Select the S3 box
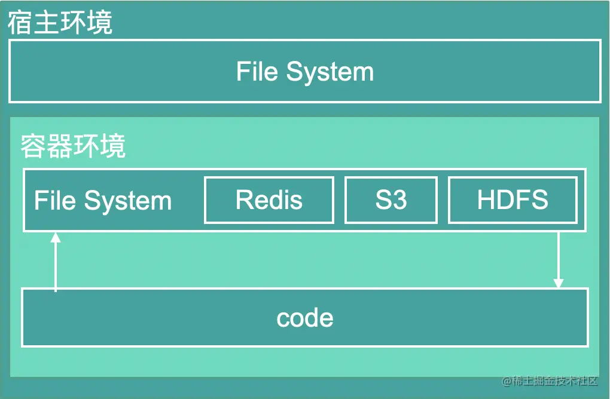 (391, 200)
